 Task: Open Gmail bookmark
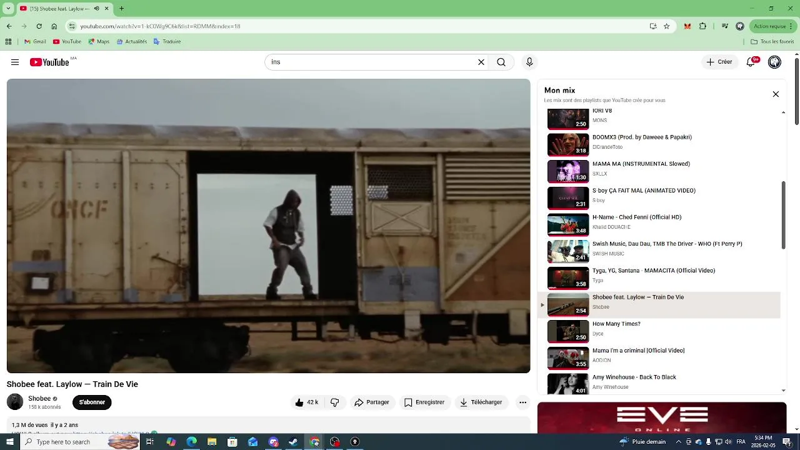(35, 42)
